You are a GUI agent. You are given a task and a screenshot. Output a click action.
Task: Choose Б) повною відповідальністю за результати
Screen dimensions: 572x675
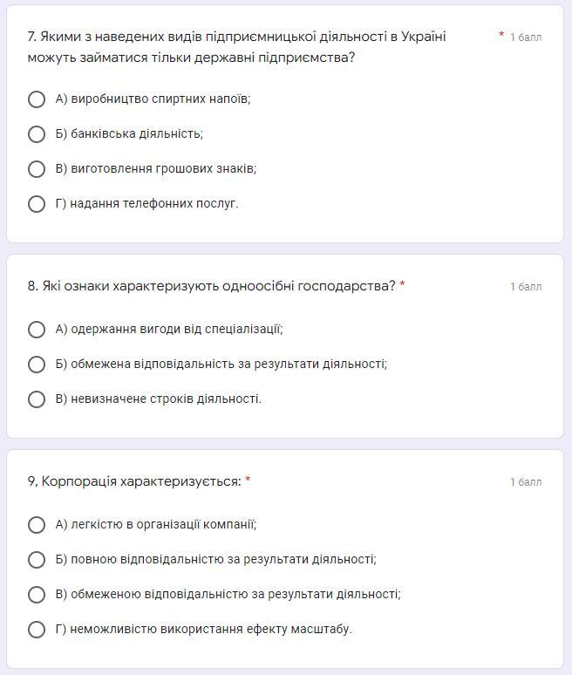point(37,560)
